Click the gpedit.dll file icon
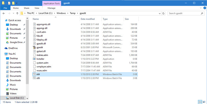Screen dimensions: 207x104 point(34,44)
